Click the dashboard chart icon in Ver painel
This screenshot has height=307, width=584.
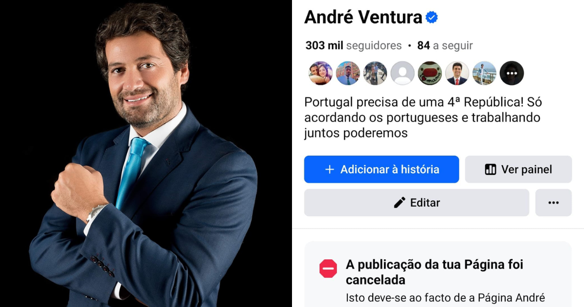[491, 170]
